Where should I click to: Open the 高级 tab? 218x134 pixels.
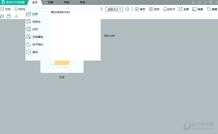click(82, 2)
